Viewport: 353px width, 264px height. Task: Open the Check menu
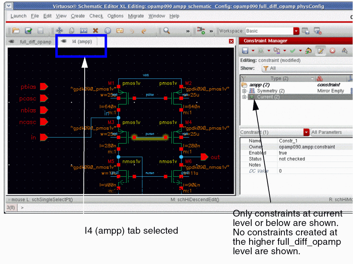(x=96, y=16)
